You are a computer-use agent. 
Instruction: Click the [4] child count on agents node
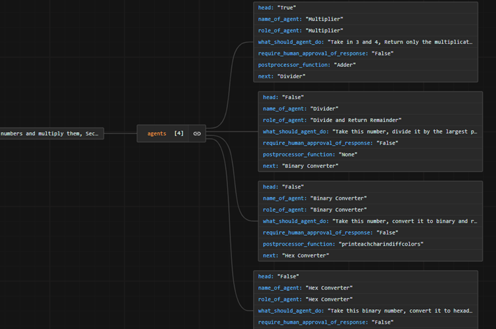point(179,133)
